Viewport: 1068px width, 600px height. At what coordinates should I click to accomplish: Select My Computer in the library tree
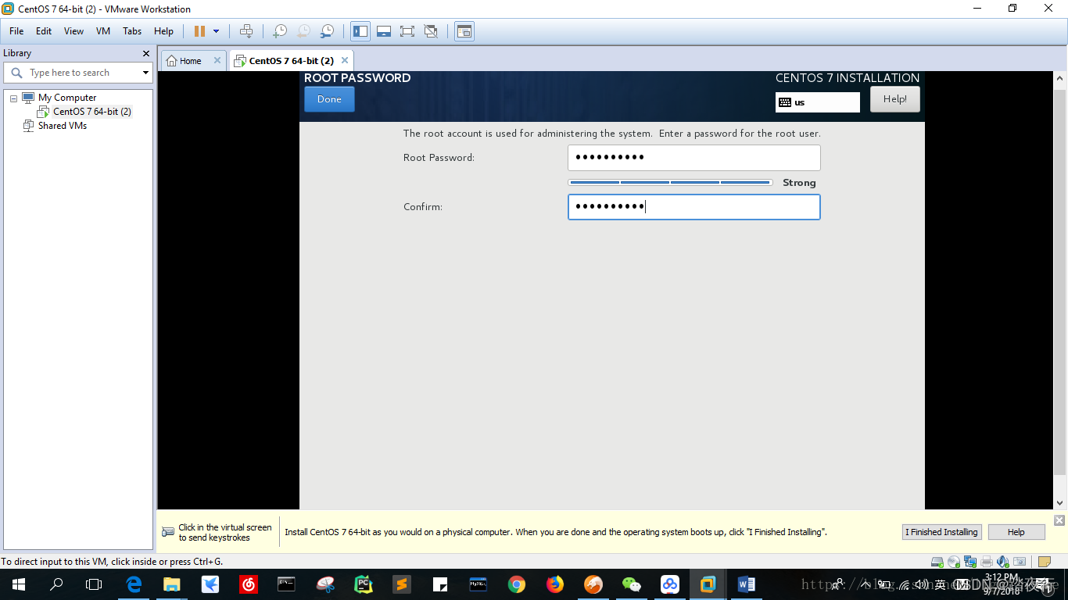click(x=67, y=98)
